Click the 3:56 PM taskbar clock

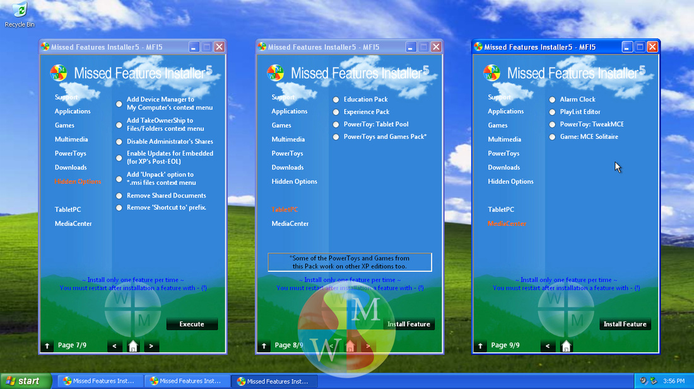(x=674, y=381)
